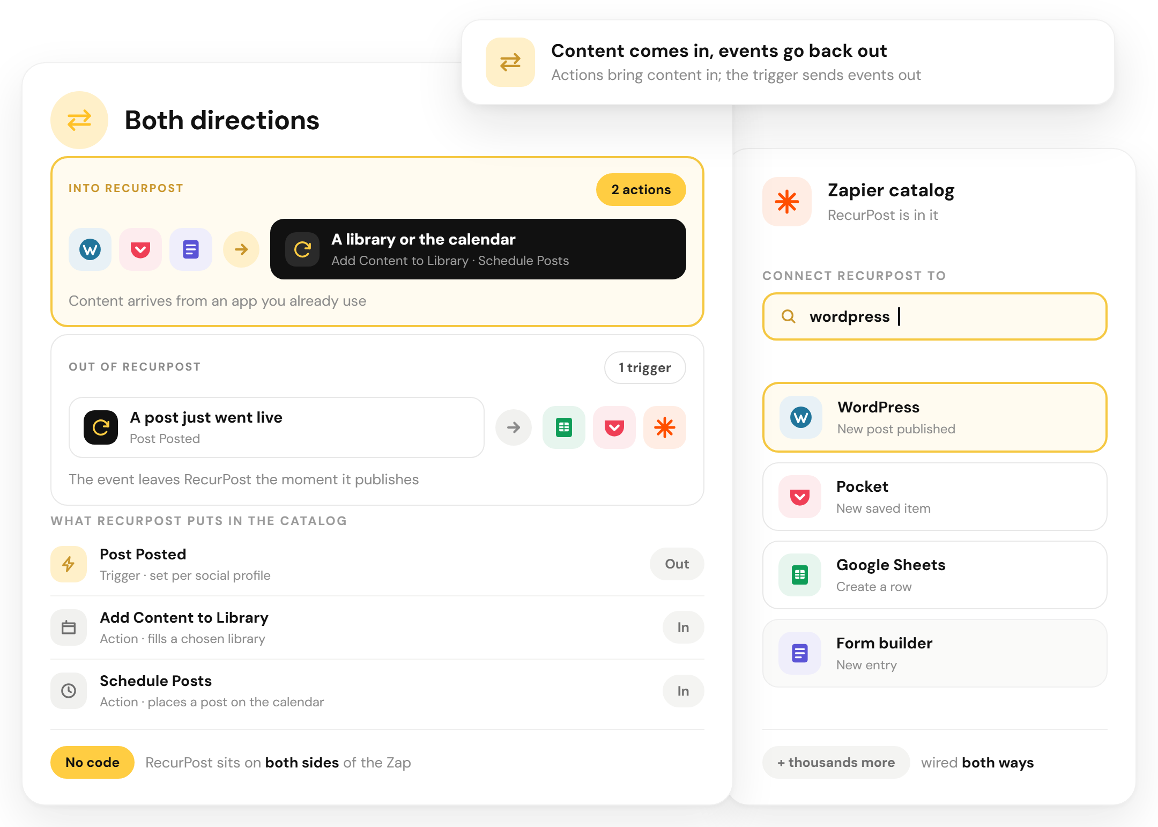Click the Pocket icon in Out of RecurPost
The width and height of the screenshot is (1158, 827).
point(614,427)
